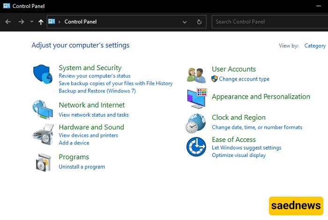Open Review your computer's status
This screenshot has height=220, width=328.
(x=95, y=76)
